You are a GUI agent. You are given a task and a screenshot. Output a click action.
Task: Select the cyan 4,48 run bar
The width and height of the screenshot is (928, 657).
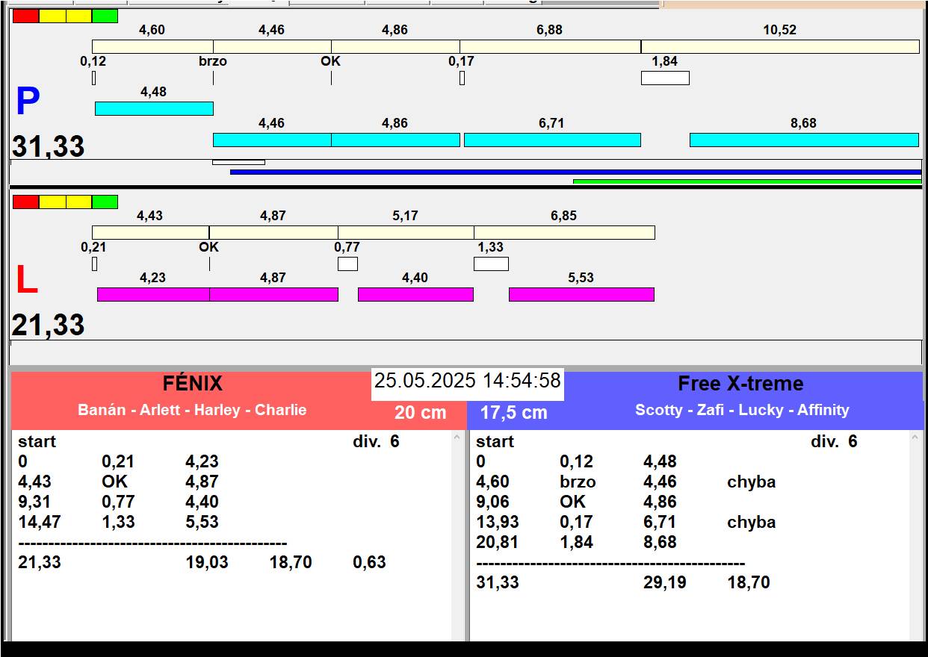[154, 108]
